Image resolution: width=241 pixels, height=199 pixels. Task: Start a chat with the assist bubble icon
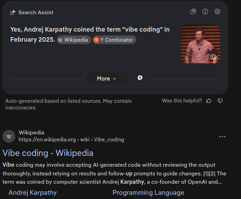click(140, 78)
